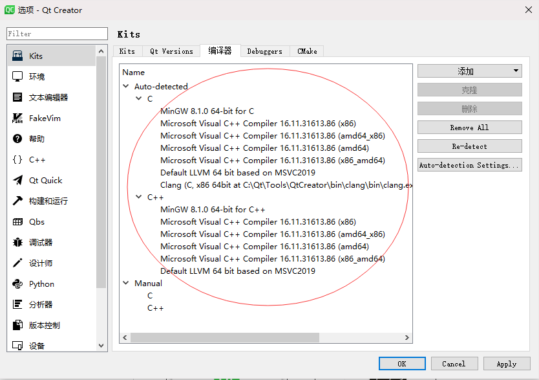Viewport: 539px width, 380px height.
Task: Select the C entry under Manual
Action: click(150, 296)
